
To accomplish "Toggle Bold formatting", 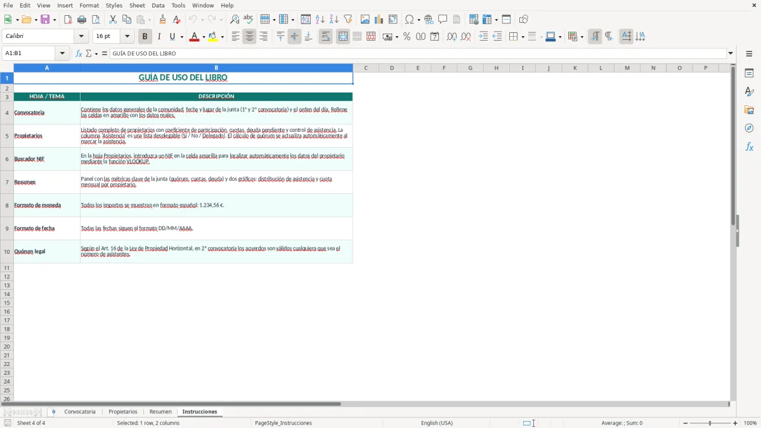I will click(x=145, y=37).
